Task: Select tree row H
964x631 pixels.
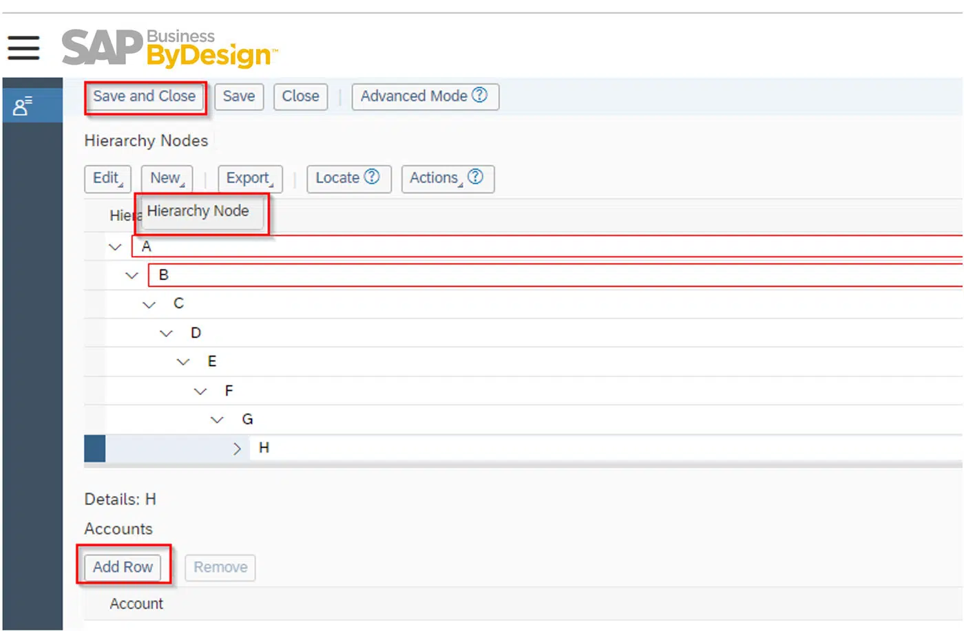Action: point(523,448)
